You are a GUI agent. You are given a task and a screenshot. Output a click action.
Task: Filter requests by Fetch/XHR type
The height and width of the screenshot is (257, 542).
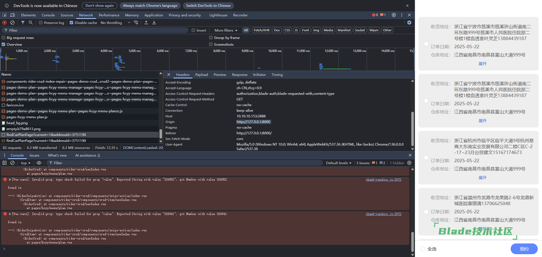[x=261, y=30]
